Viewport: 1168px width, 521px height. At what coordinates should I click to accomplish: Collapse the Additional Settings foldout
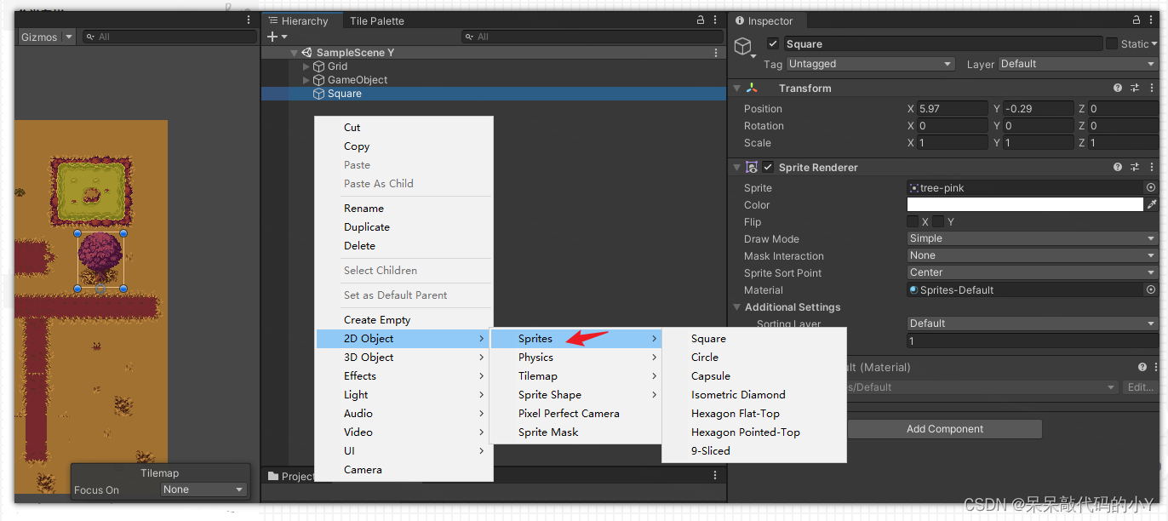(x=737, y=307)
